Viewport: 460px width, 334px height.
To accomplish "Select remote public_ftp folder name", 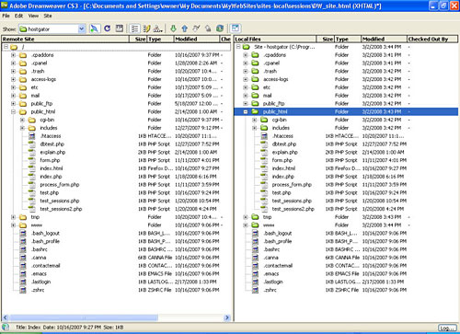I will (41, 104).
